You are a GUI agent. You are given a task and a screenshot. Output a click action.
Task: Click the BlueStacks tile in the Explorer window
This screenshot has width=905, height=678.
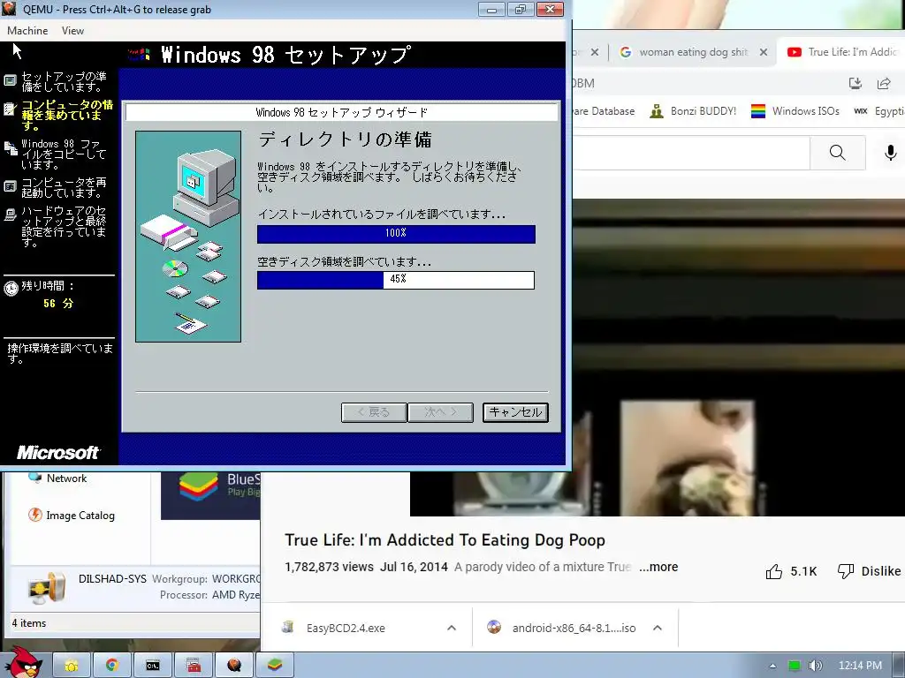pyautogui.click(x=210, y=494)
